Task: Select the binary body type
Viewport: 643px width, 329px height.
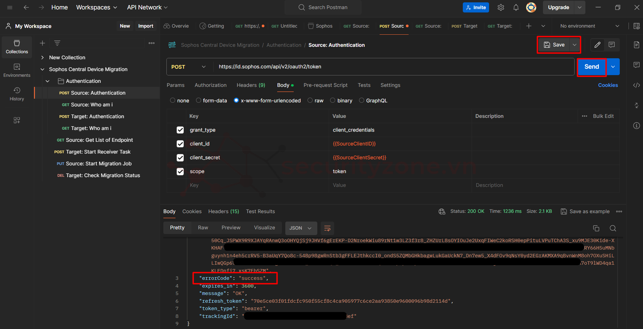Action: coord(333,100)
